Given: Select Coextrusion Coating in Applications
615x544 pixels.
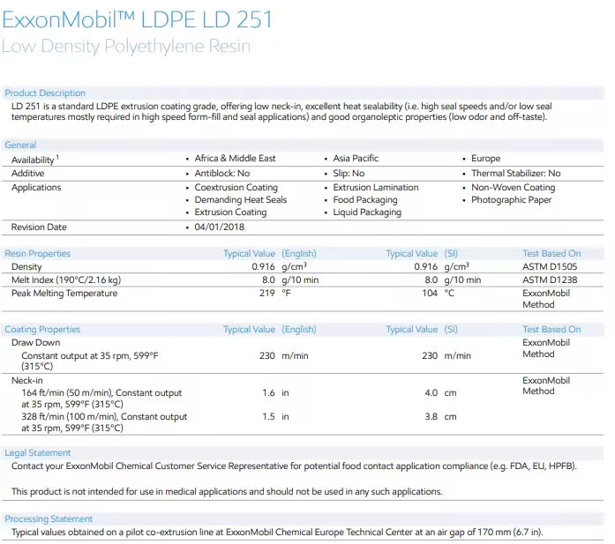Looking at the screenshot, I should 236,188.
